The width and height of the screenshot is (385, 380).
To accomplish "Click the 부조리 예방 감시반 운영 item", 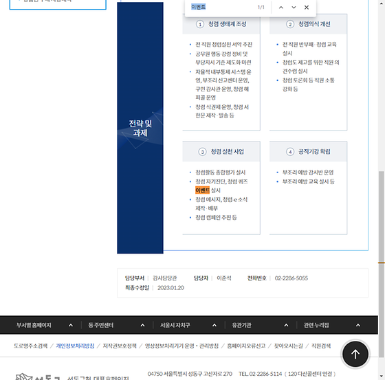I will (308, 172).
